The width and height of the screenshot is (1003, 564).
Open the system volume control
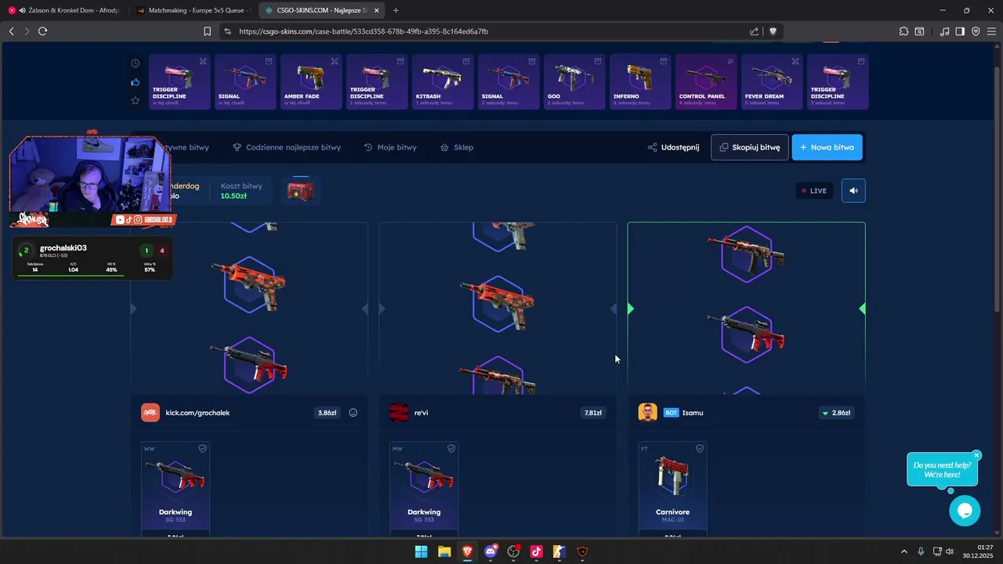(950, 551)
